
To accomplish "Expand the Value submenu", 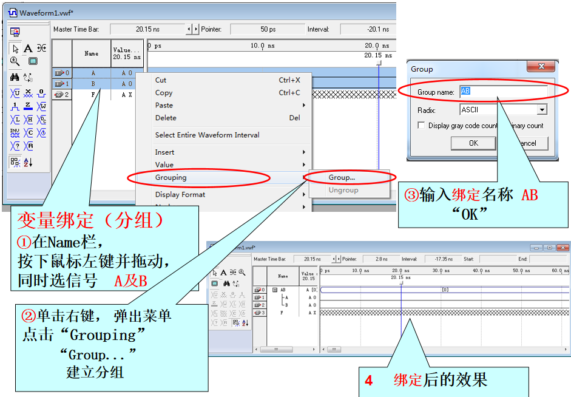I will click(232, 165).
